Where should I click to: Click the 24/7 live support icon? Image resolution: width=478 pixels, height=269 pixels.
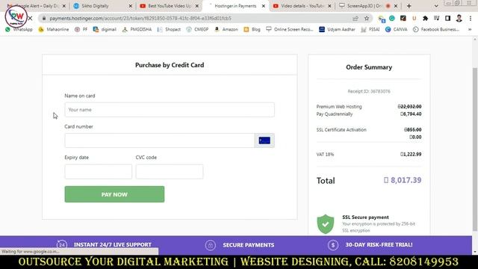(x=61, y=244)
